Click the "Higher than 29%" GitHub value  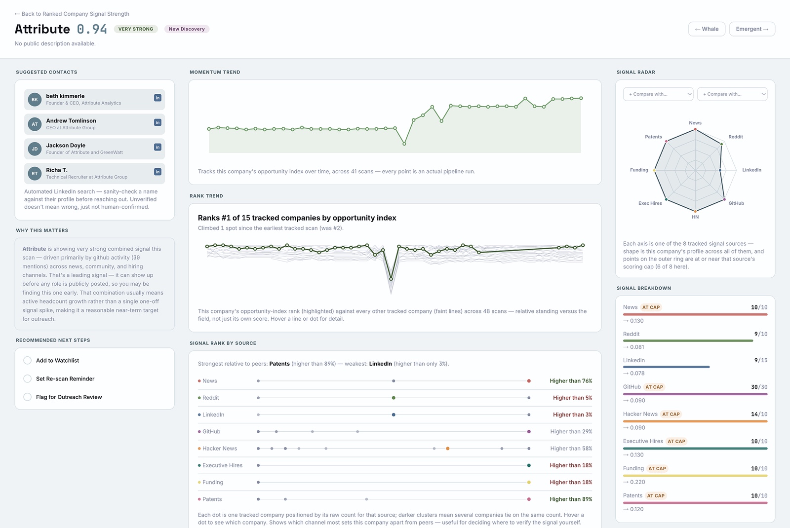571,432
